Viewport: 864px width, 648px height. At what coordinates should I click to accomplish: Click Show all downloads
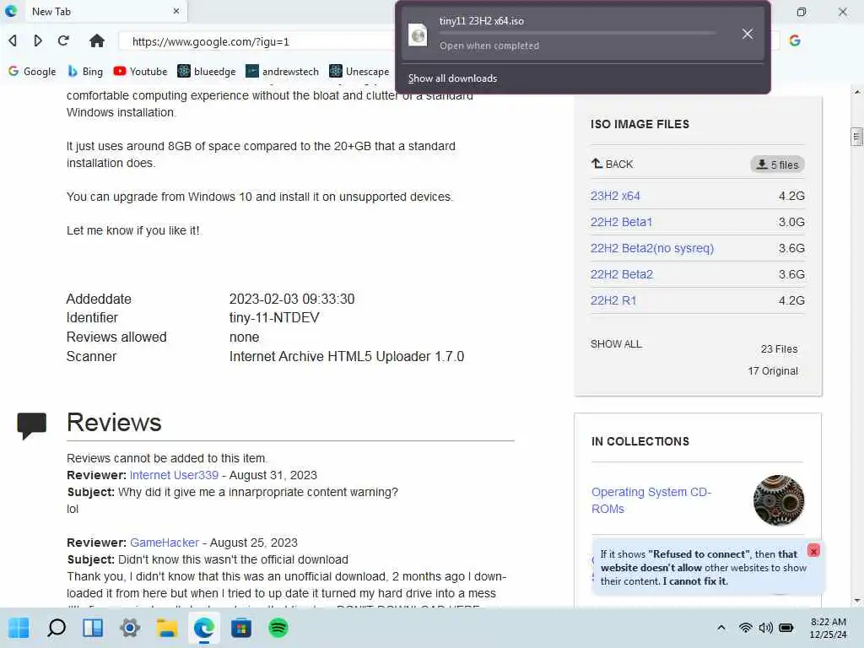pyautogui.click(x=452, y=78)
